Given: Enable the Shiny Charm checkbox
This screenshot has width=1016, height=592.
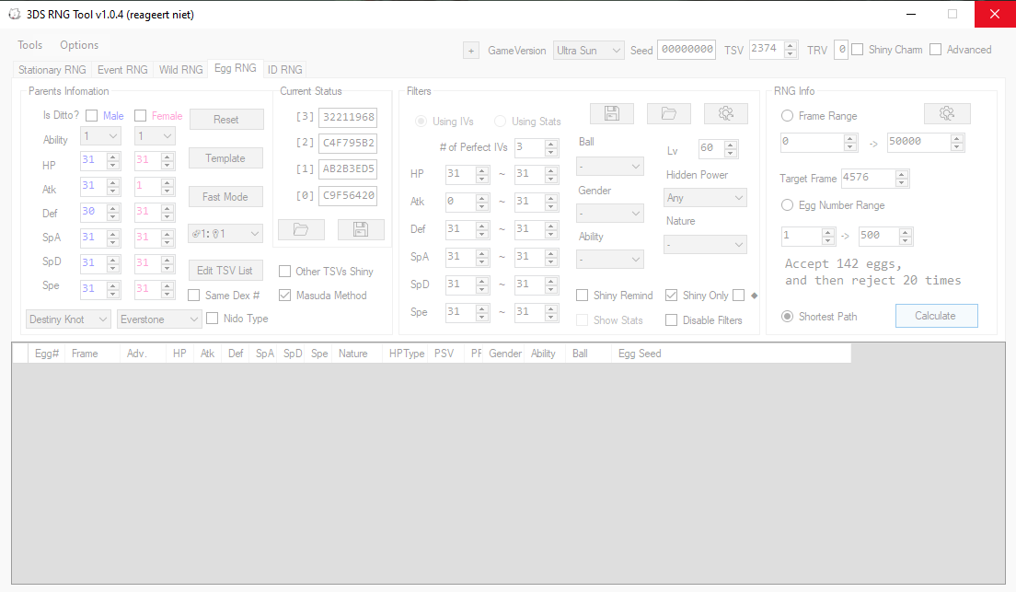Looking at the screenshot, I should [x=858, y=50].
